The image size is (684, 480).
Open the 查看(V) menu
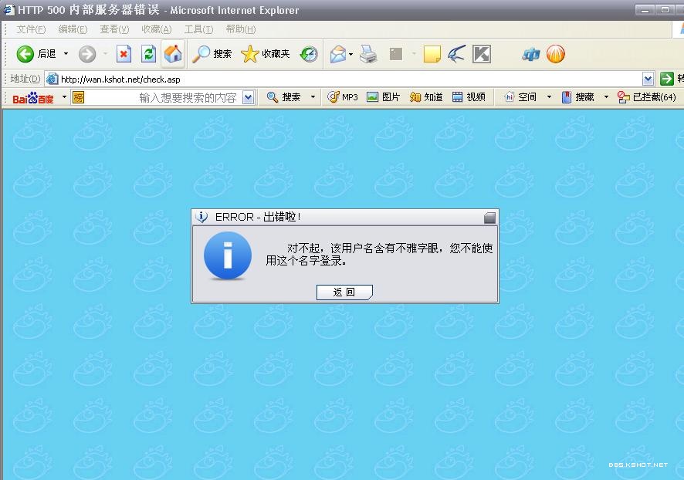point(114,29)
